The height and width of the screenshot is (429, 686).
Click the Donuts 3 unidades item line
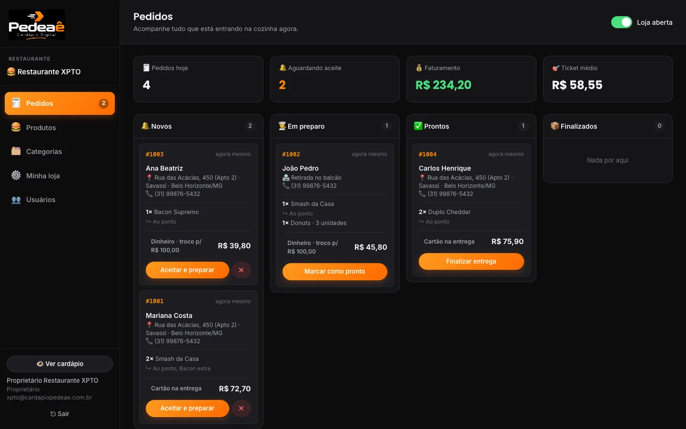point(314,223)
